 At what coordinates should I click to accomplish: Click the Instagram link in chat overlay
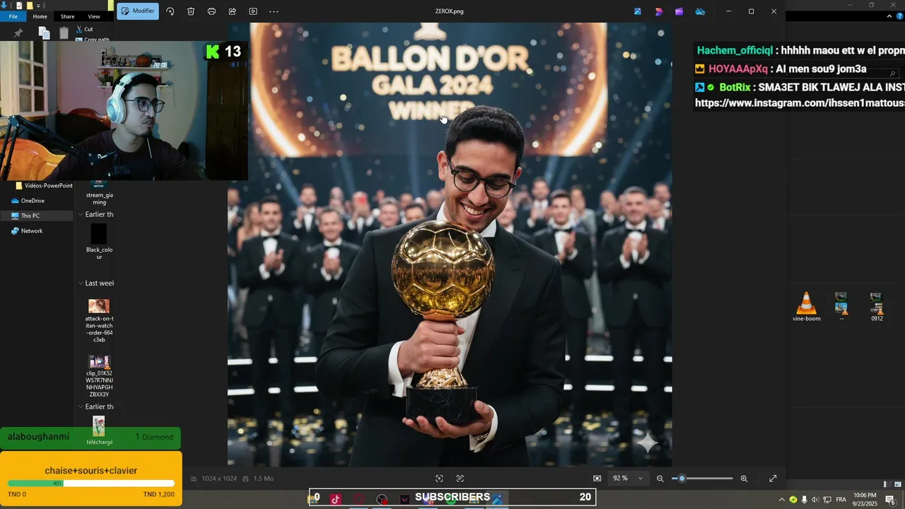(x=800, y=103)
